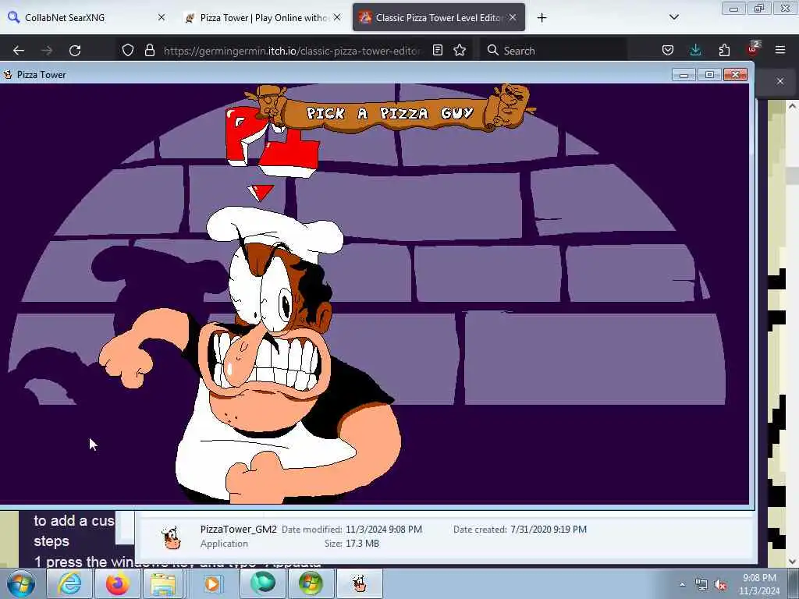Restore down the Firefox browser window
Screen dimensions: 799x599
coord(759,9)
